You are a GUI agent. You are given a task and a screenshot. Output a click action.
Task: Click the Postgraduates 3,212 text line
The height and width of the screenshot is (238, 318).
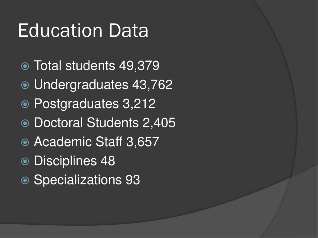point(95,104)
